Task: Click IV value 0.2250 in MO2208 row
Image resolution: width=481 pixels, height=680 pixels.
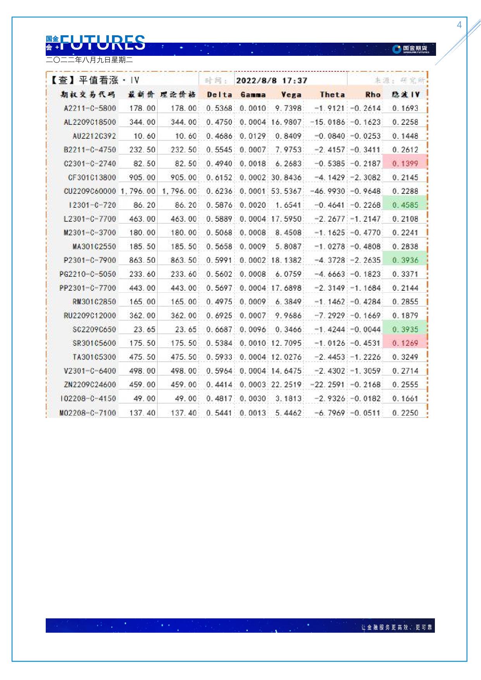Action: 405,413
